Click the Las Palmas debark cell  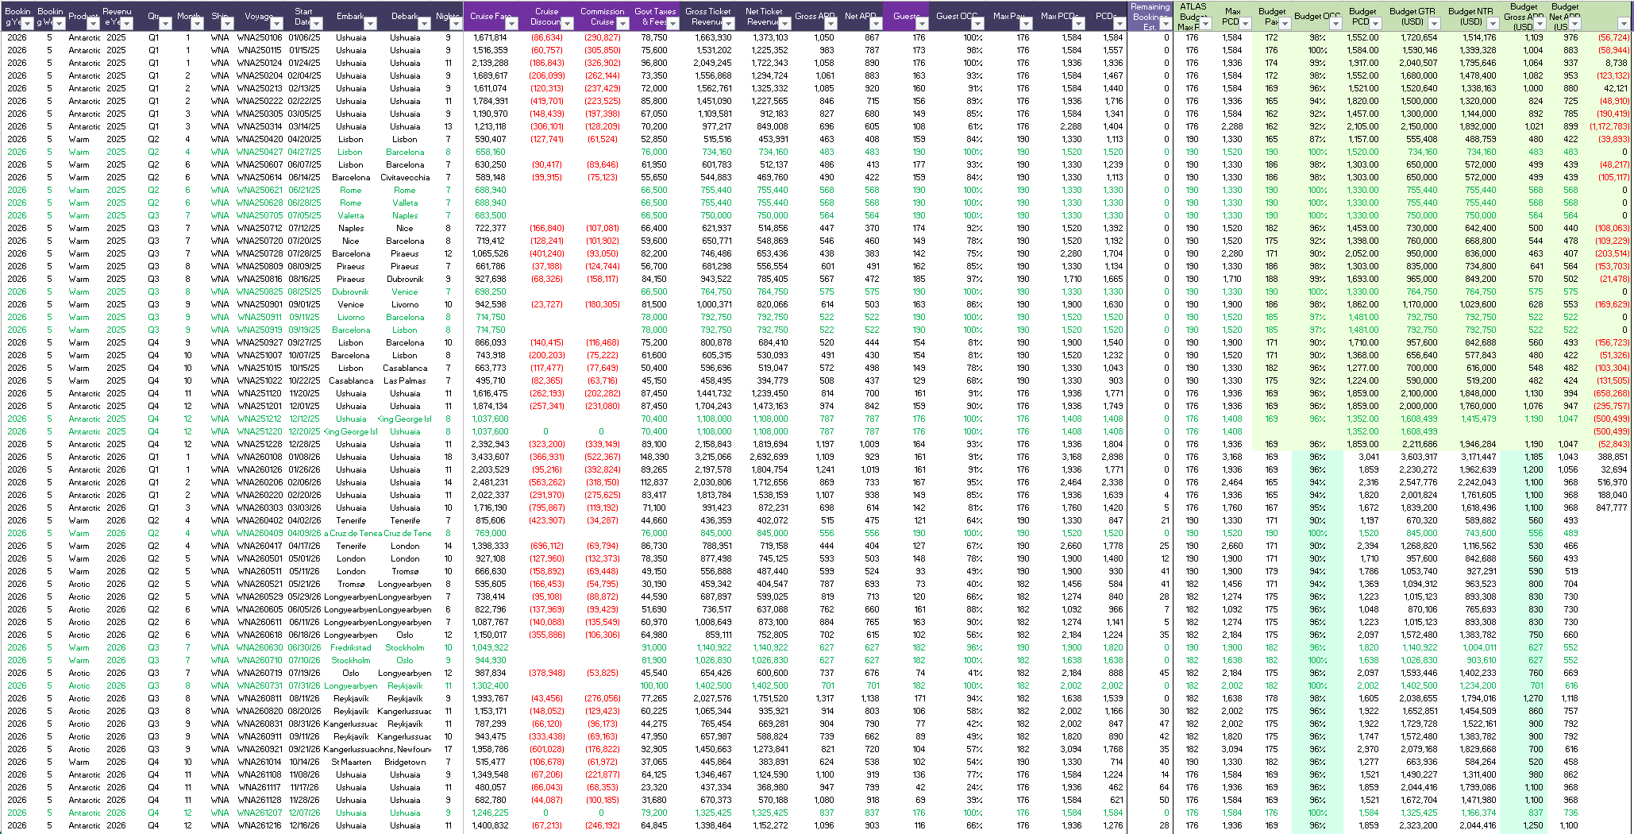tap(405, 380)
